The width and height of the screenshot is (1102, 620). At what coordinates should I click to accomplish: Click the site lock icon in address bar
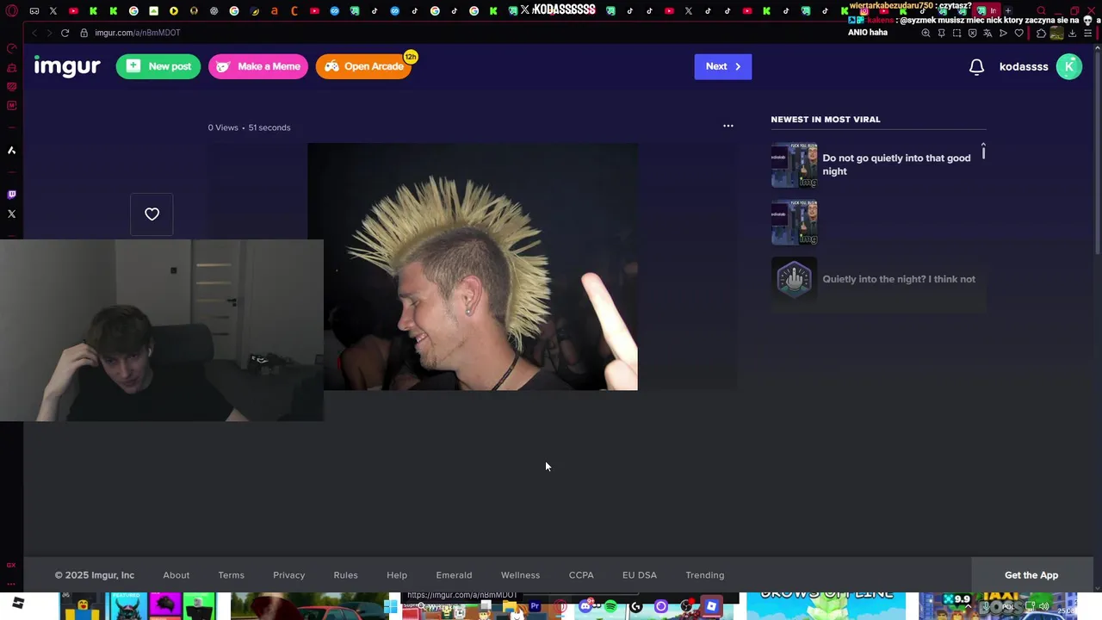click(84, 33)
